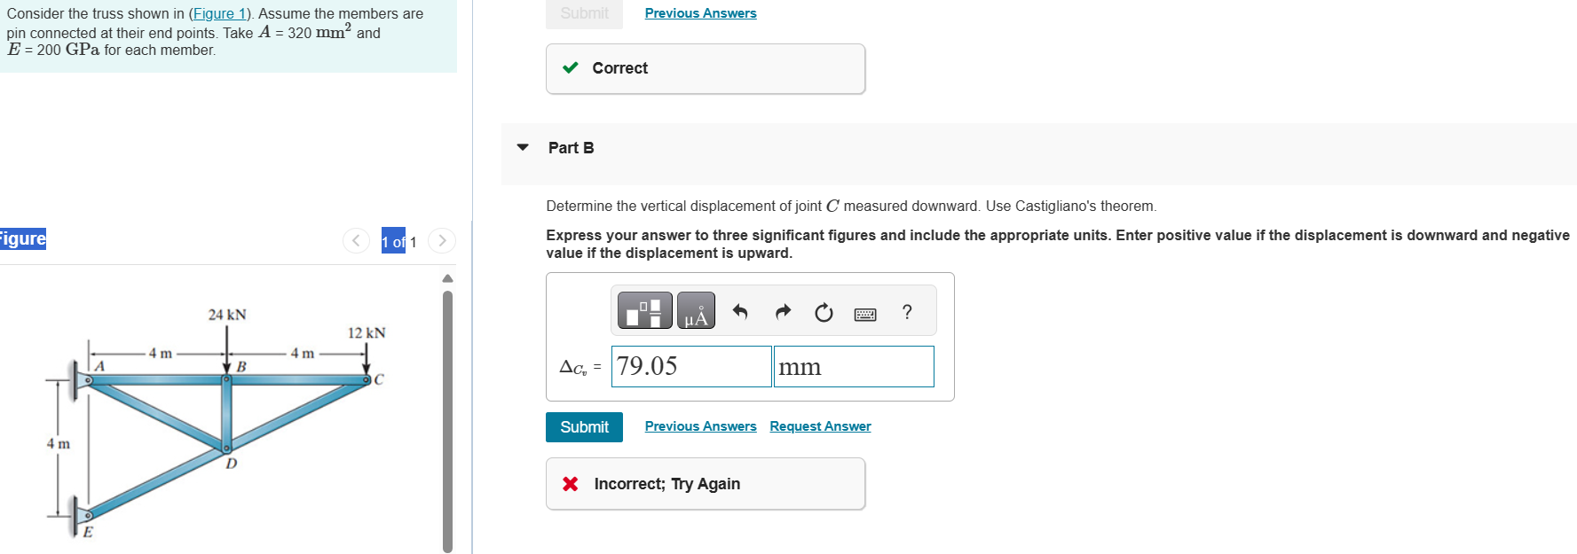
Task: Open equation editor help via the question mark
Action: pyautogui.click(x=906, y=312)
